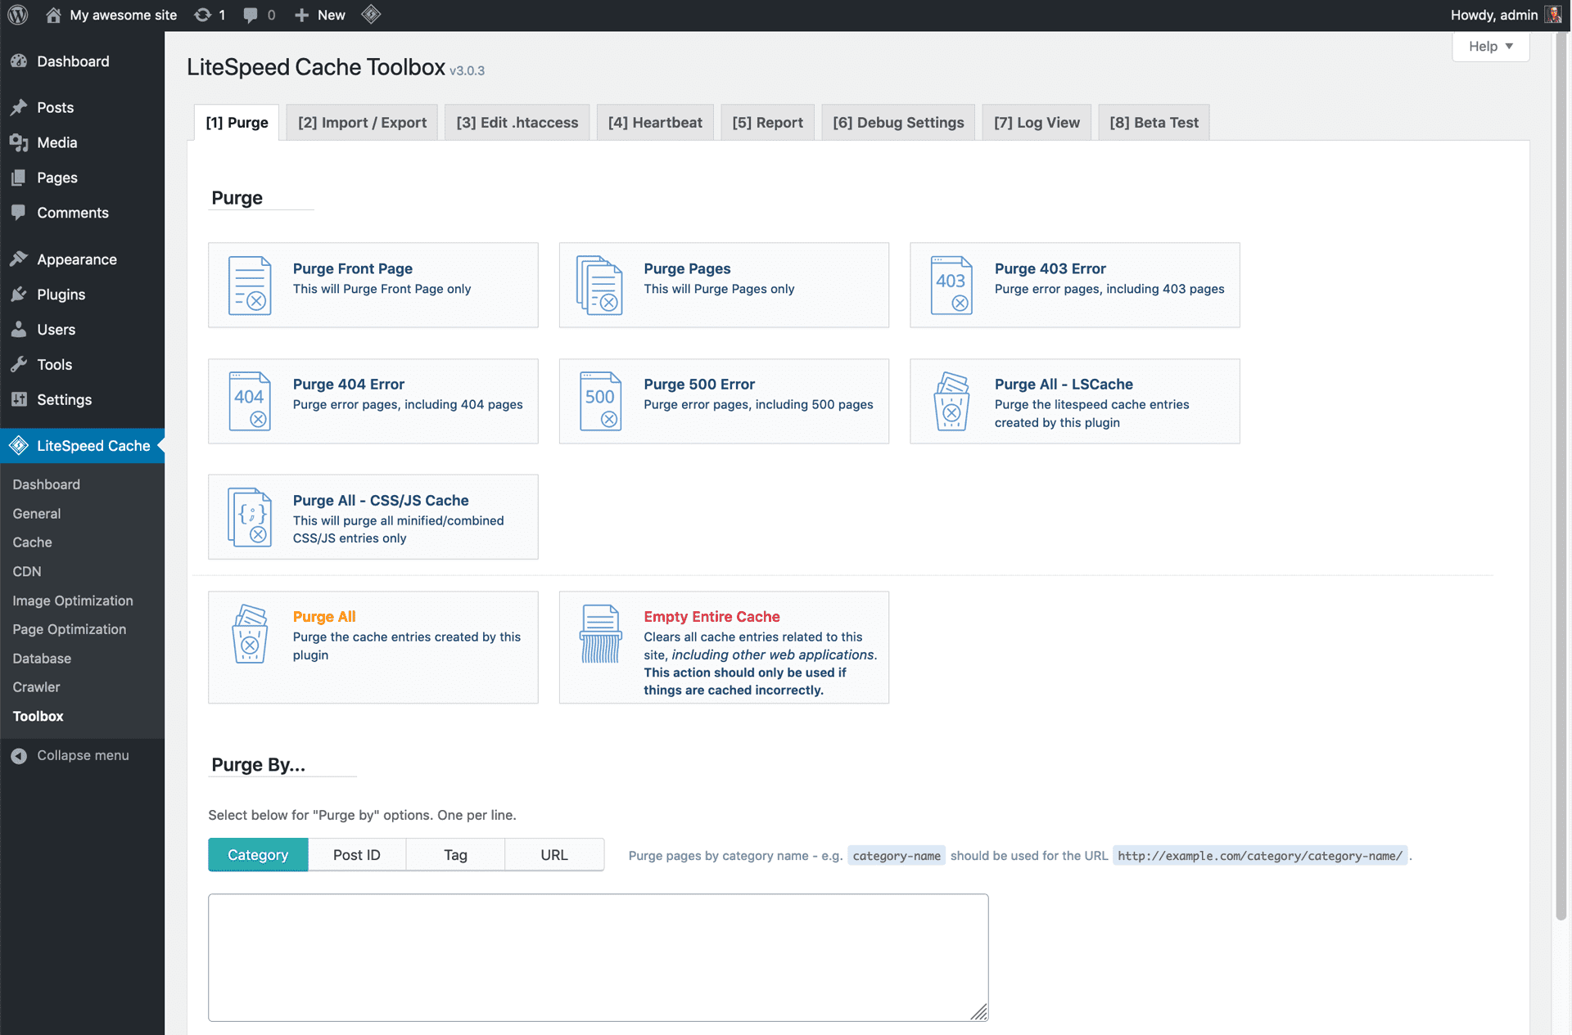Select the Category purge-by option

pyautogui.click(x=258, y=854)
